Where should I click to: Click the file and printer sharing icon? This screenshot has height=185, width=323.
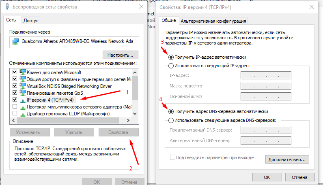[x=23, y=79]
